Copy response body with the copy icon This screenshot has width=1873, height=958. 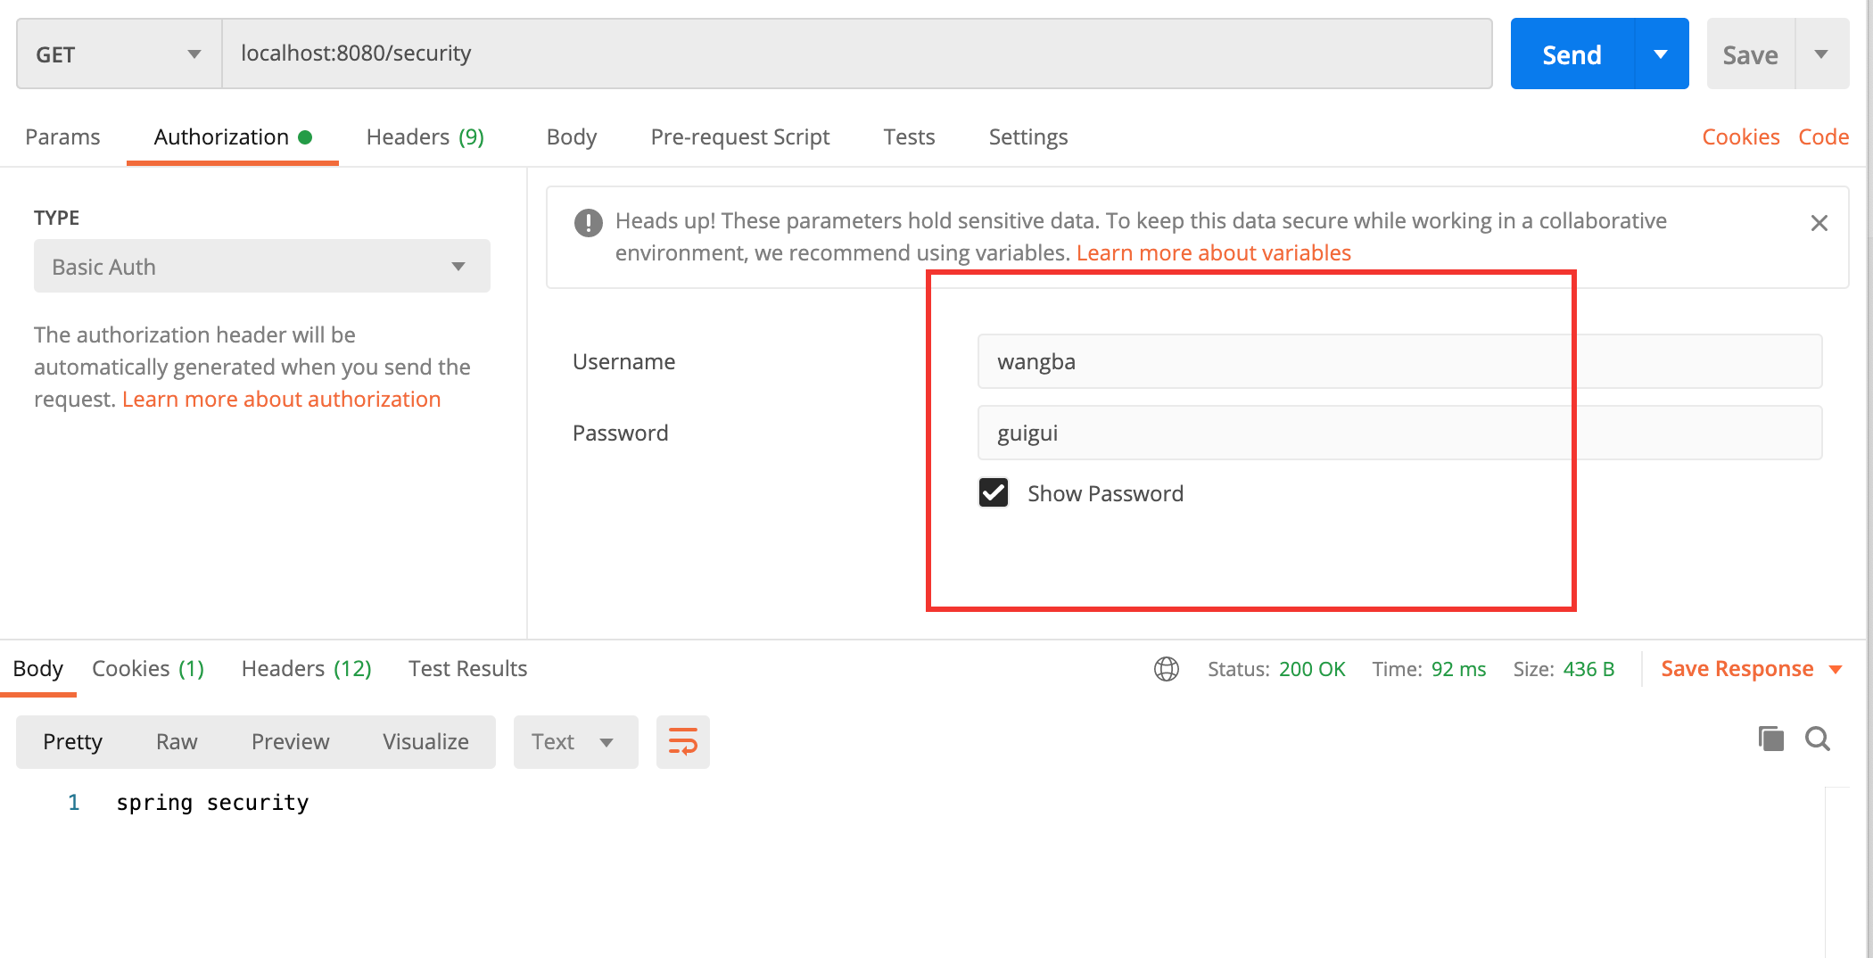tap(1770, 739)
